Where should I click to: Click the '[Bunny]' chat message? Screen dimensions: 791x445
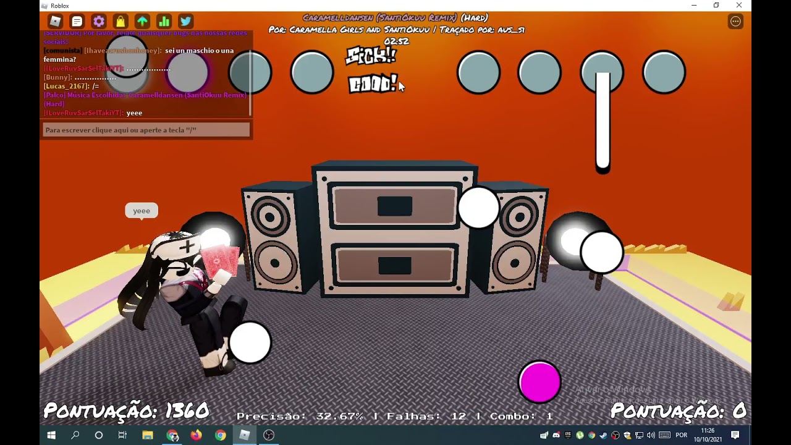pos(80,77)
